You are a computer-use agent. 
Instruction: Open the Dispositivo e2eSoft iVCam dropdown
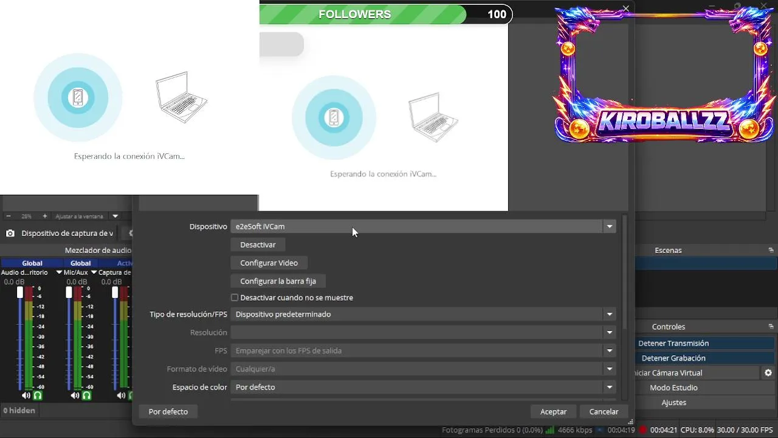click(423, 226)
